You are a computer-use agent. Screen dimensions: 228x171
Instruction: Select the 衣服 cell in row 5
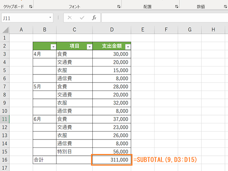(74, 70)
